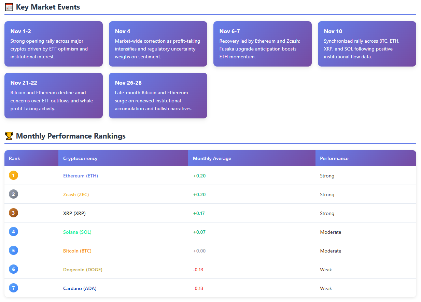Click the blue rank 5 badge

[x=13, y=250]
